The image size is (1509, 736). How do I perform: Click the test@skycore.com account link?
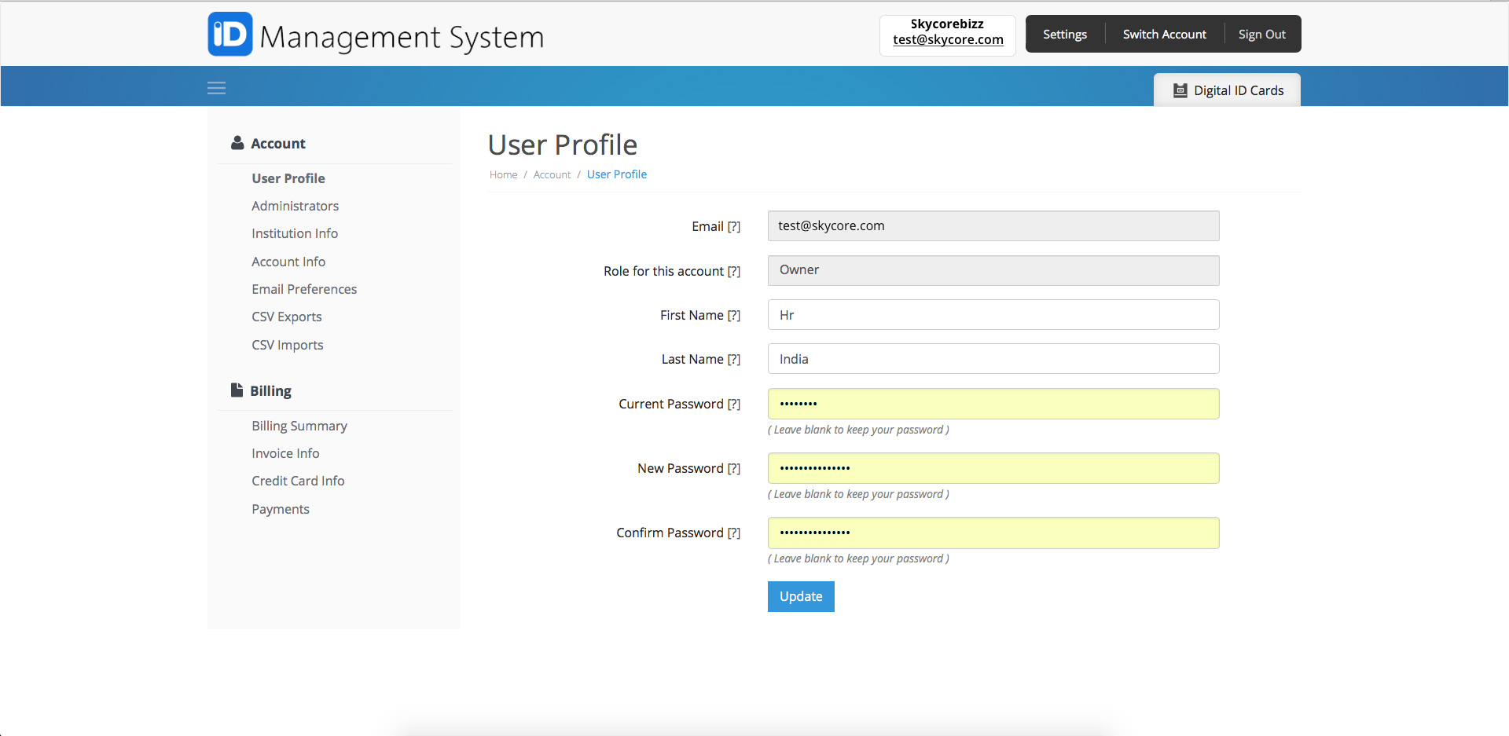948,40
